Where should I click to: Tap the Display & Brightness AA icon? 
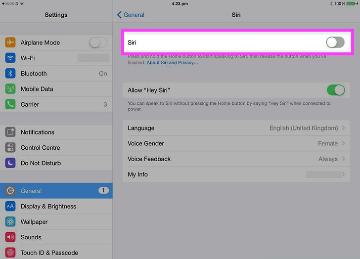(10, 206)
